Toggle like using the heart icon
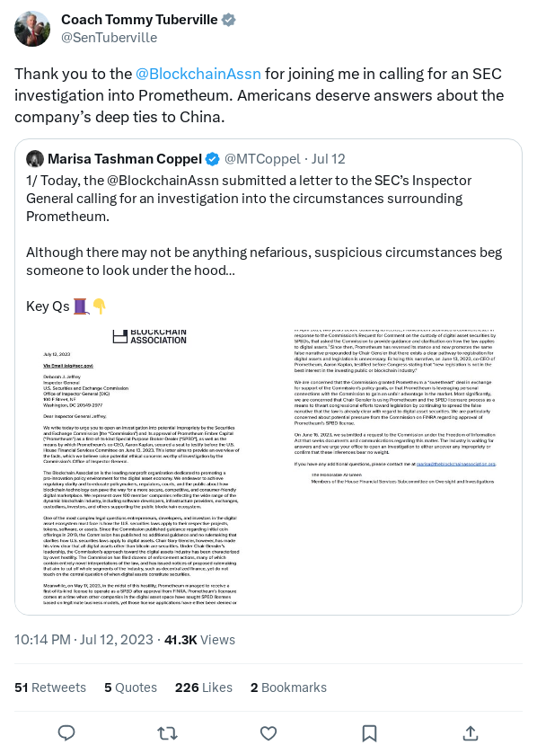 click(268, 733)
